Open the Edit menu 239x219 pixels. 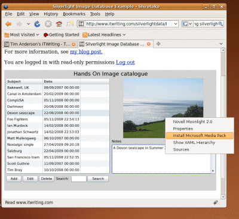(x=20, y=14)
